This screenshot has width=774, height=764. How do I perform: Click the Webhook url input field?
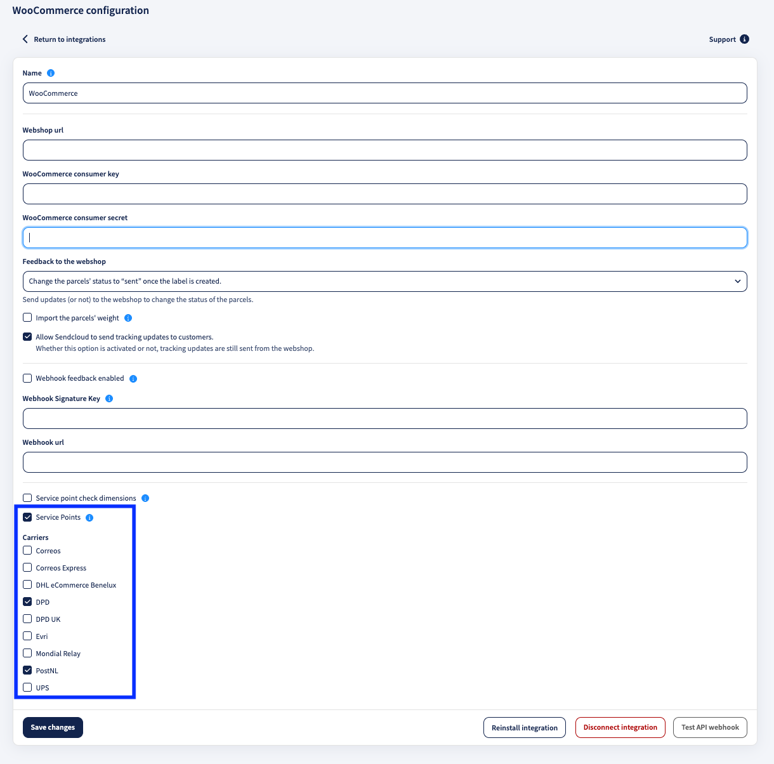point(385,462)
